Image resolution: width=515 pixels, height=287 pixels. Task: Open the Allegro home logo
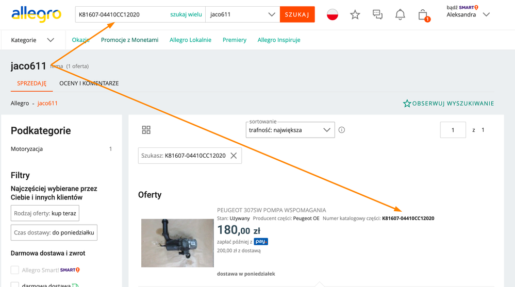coord(36,14)
